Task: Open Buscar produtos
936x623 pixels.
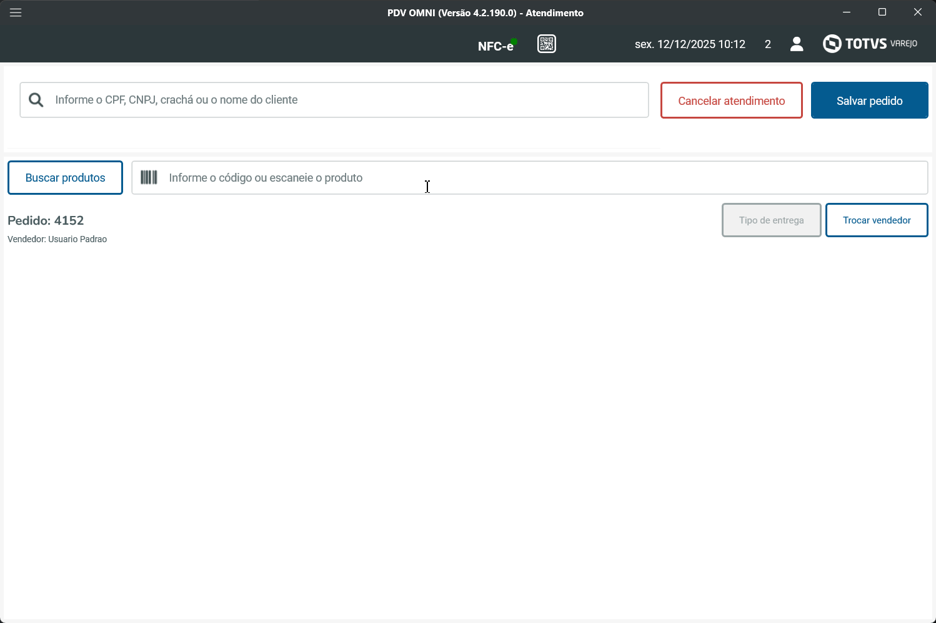Action: [x=65, y=178]
